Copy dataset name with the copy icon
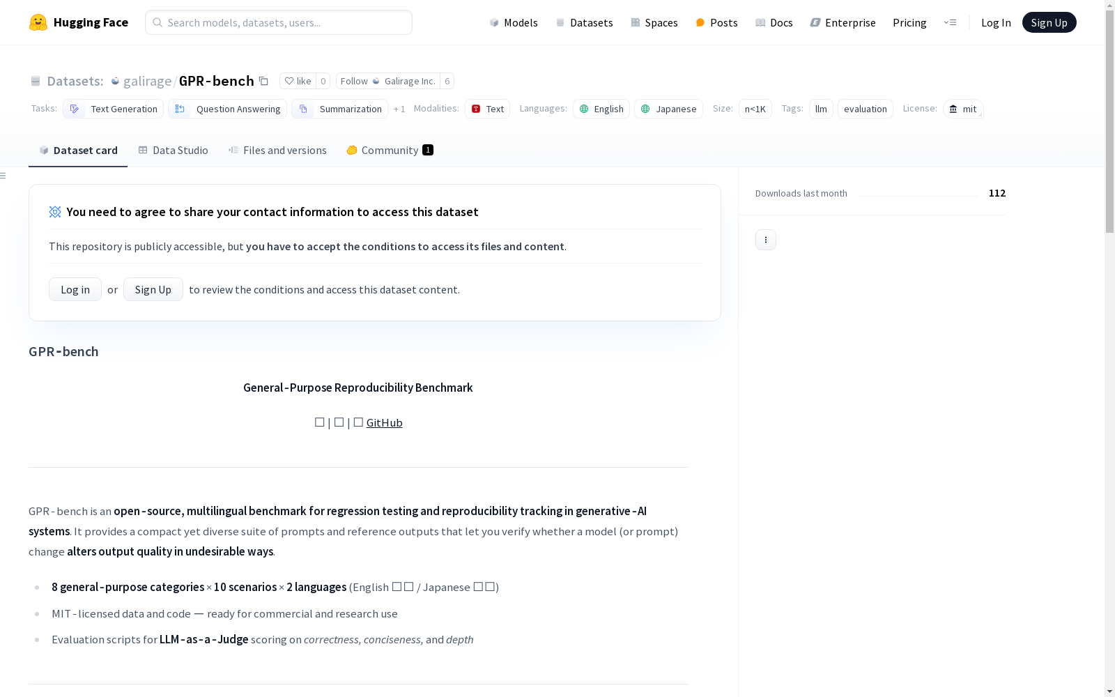 click(263, 81)
